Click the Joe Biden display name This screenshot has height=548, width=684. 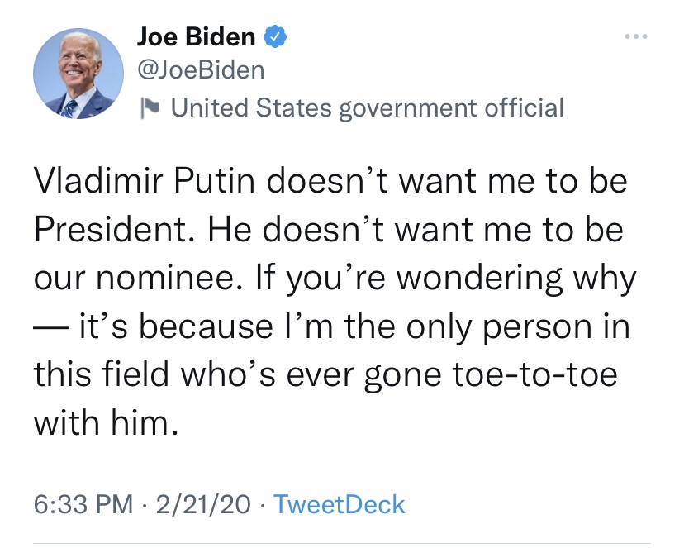tap(196, 36)
